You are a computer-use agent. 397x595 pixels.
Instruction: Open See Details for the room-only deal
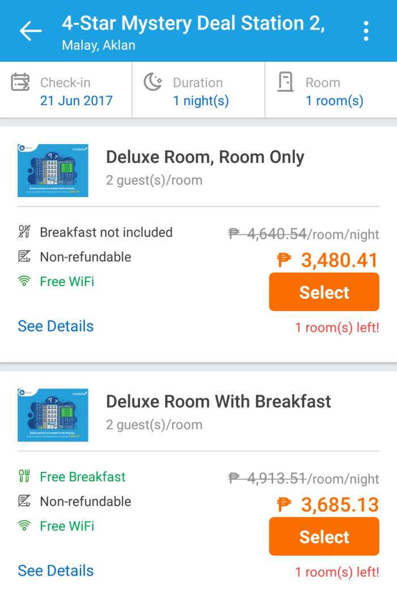click(x=55, y=326)
